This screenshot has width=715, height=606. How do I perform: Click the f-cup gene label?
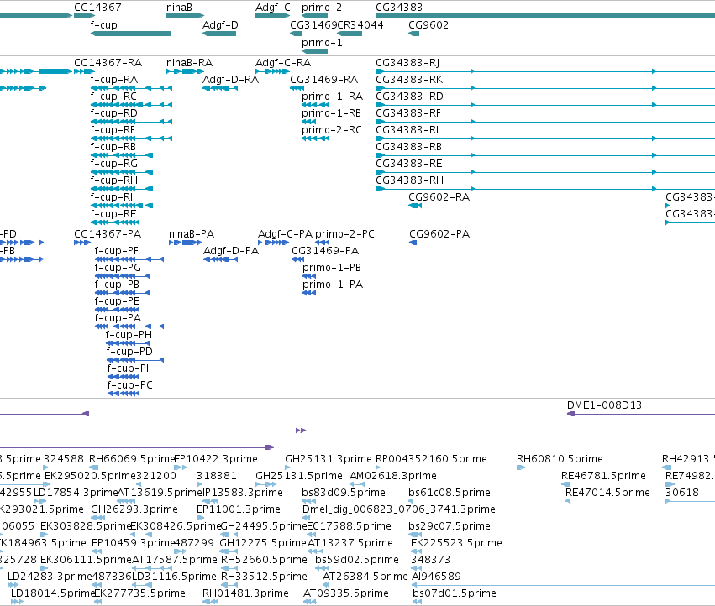tap(103, 25)
